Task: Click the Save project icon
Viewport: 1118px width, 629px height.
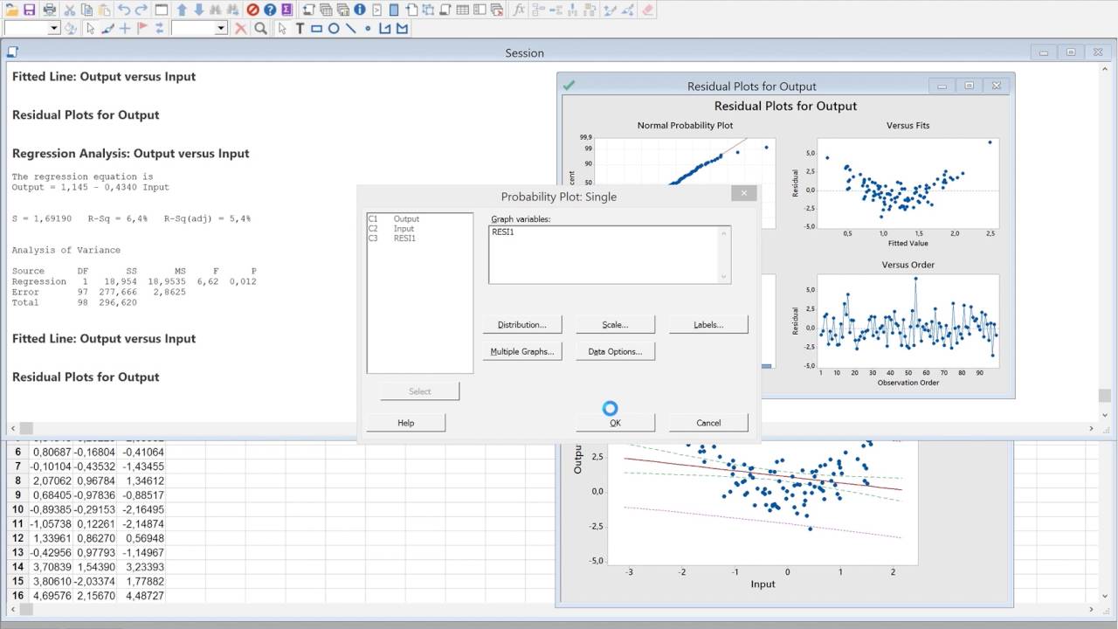Action: click(x=29, y=10)
